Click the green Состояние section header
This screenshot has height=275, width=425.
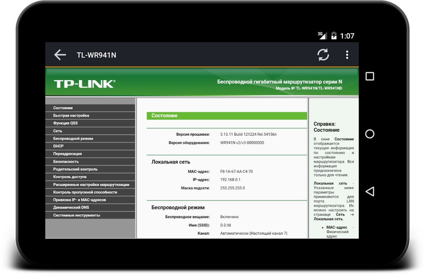pos(227,115)
